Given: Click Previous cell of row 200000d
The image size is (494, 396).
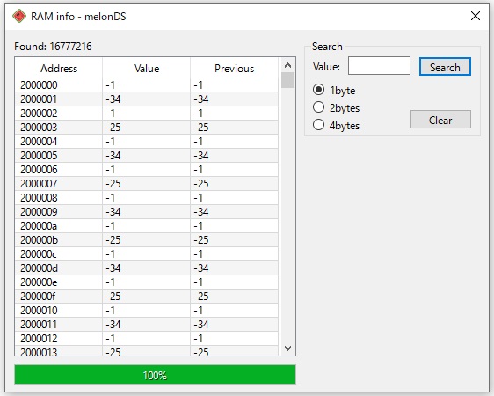Looking at the screenshot, I should (x=234, y=268).
